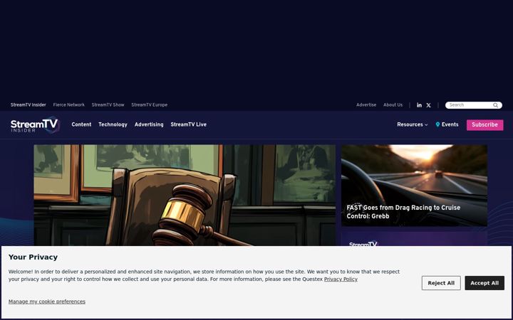
Task: Click the Events location pin icon
Action: (437, 124)
